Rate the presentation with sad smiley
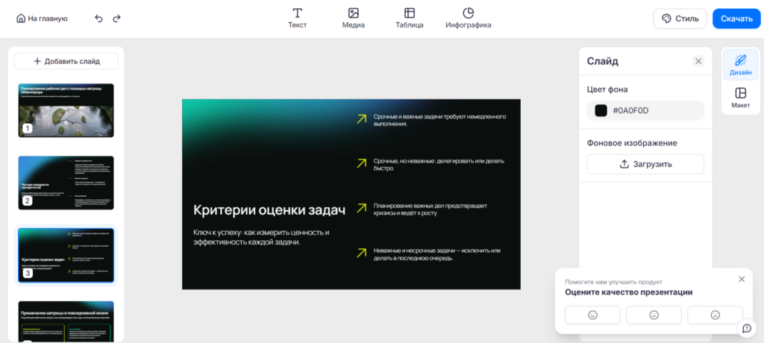The image size is (764, 343). pyautogui.click(x=715, y=315)
